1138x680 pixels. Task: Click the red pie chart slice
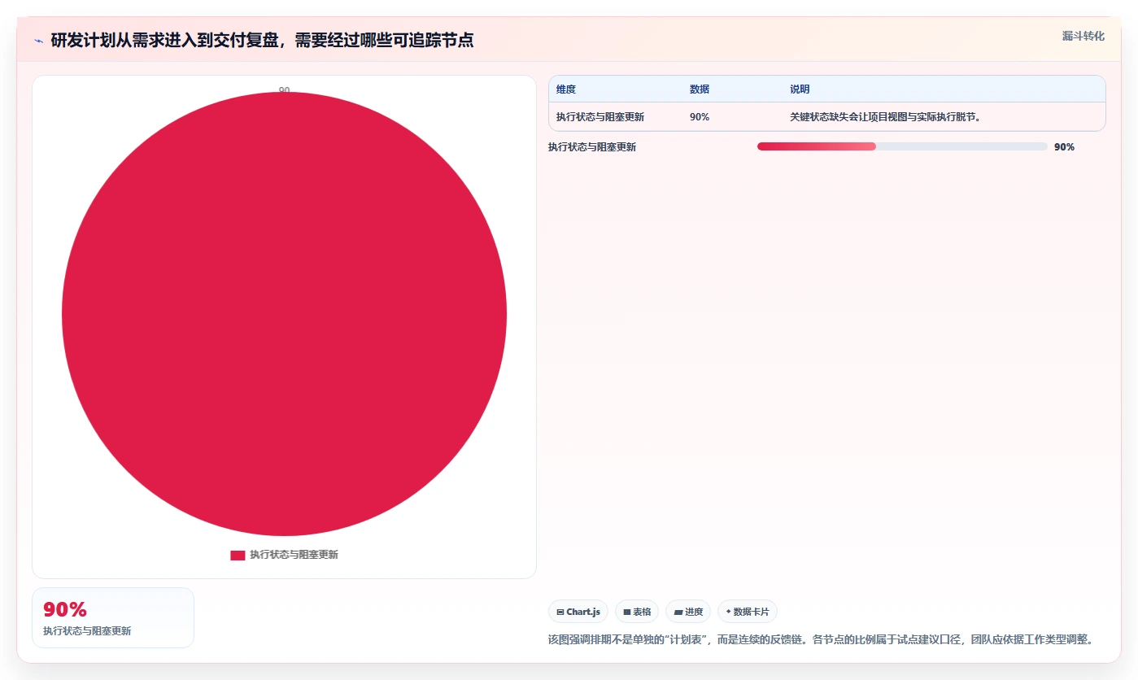click(x=284, y=314)
